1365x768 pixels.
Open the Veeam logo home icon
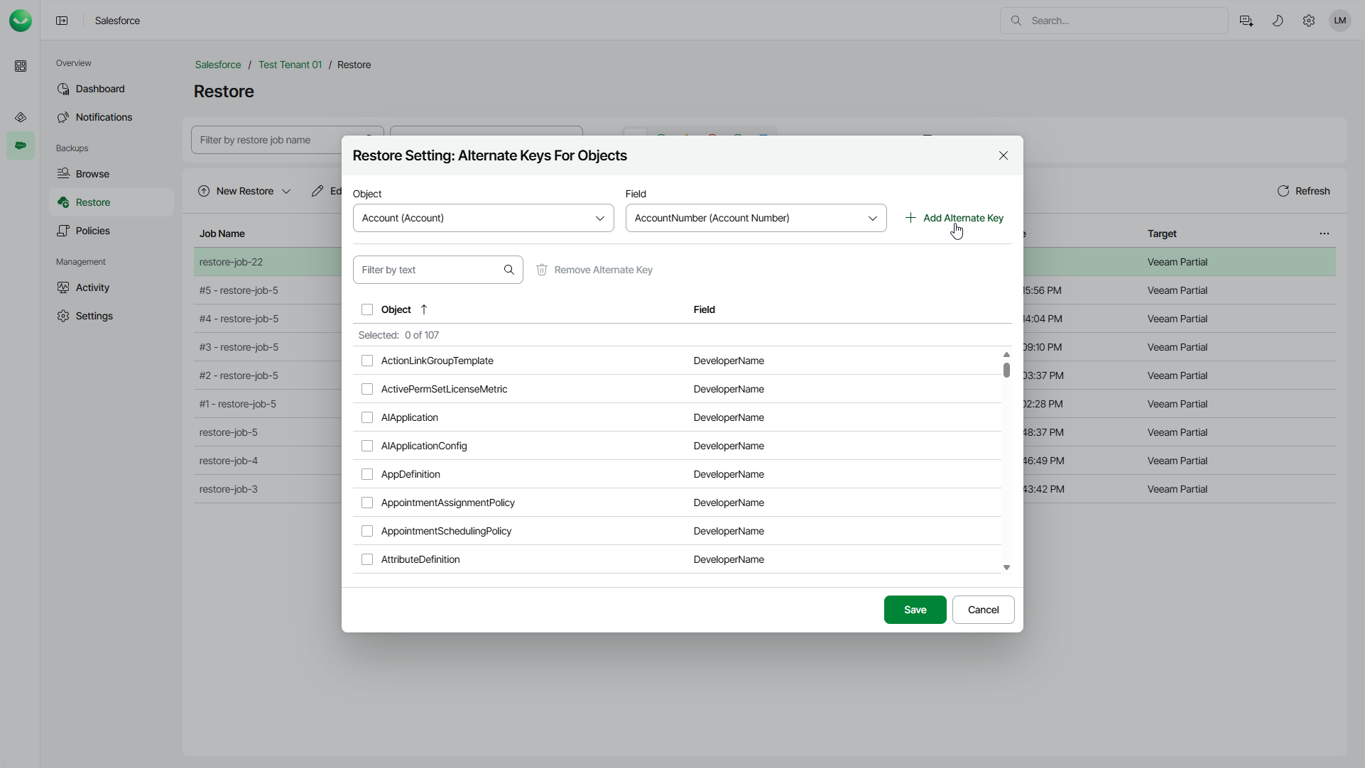pyautogui.click(x=20, y=21)
